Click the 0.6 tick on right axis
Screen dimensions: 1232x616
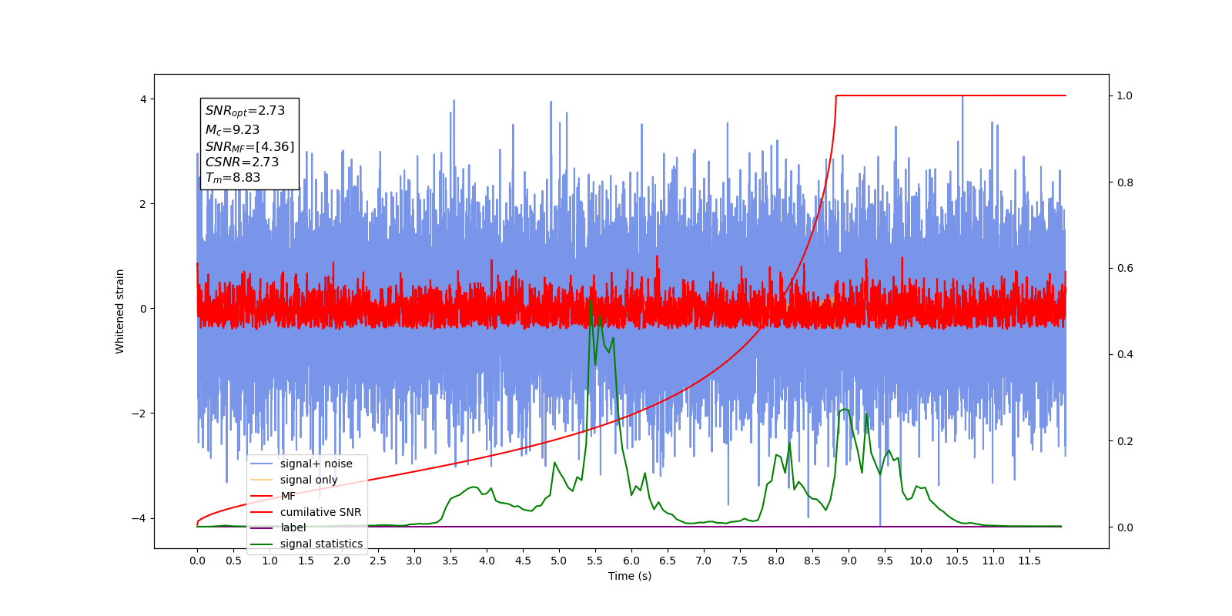(1125, 268)
